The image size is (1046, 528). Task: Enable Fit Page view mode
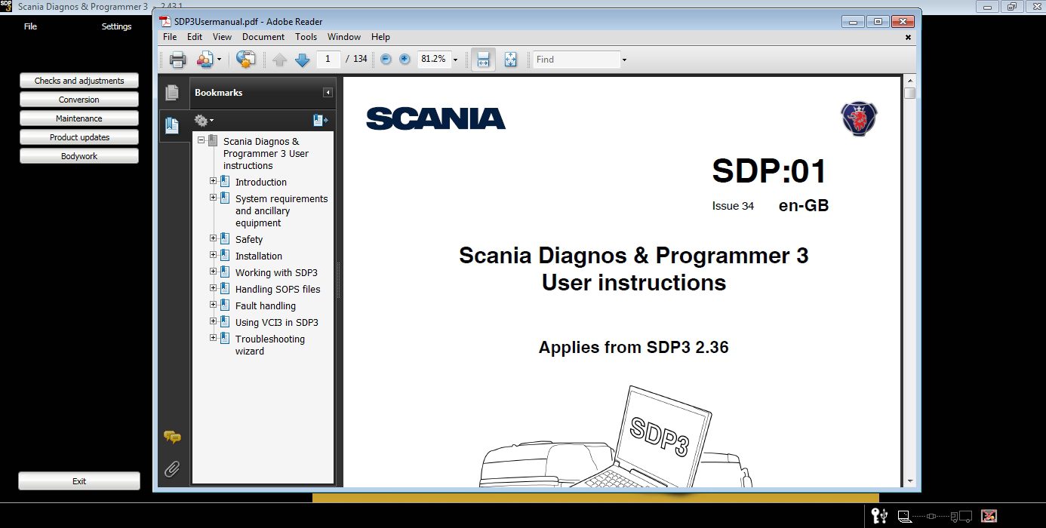(511, 59)
